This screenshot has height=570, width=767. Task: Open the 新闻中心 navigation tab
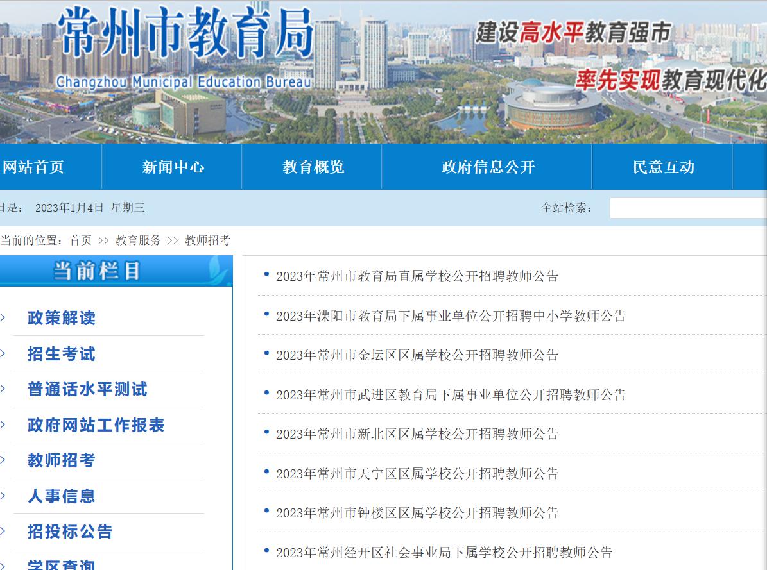coord(173,167)
